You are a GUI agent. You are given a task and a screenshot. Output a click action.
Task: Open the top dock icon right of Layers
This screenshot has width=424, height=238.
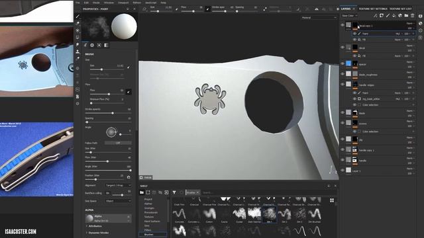(421, 16)
